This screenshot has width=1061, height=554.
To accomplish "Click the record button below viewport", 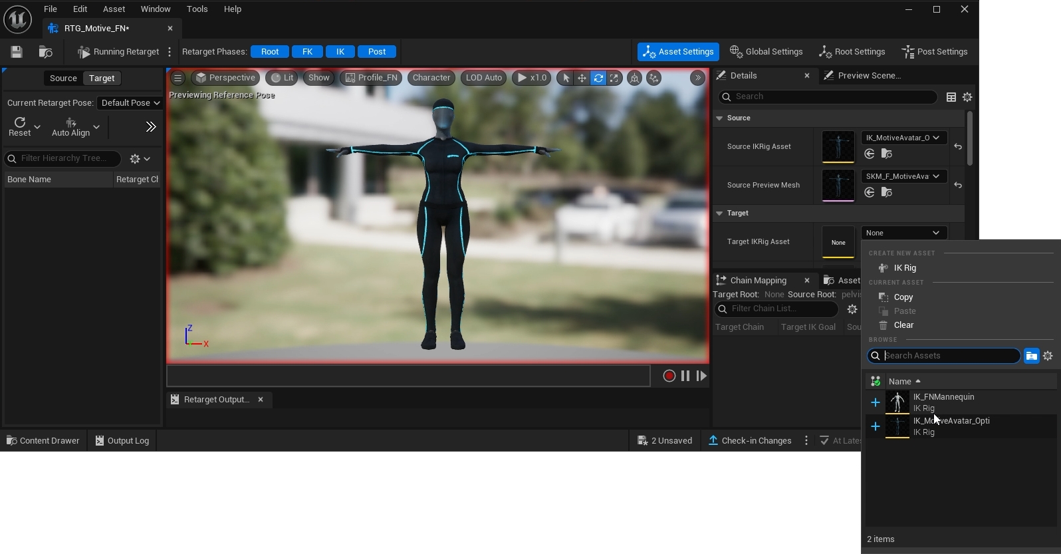I will 669,376.
